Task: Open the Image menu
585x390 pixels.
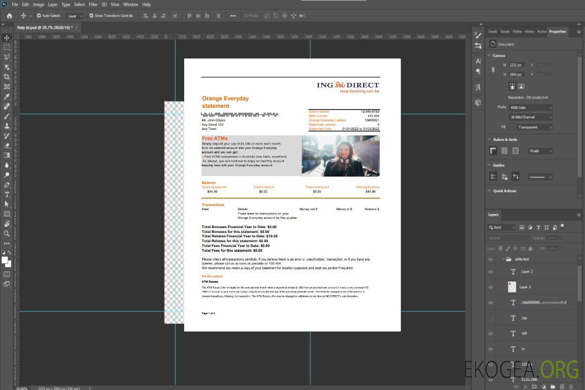Action: pos(38,4)
